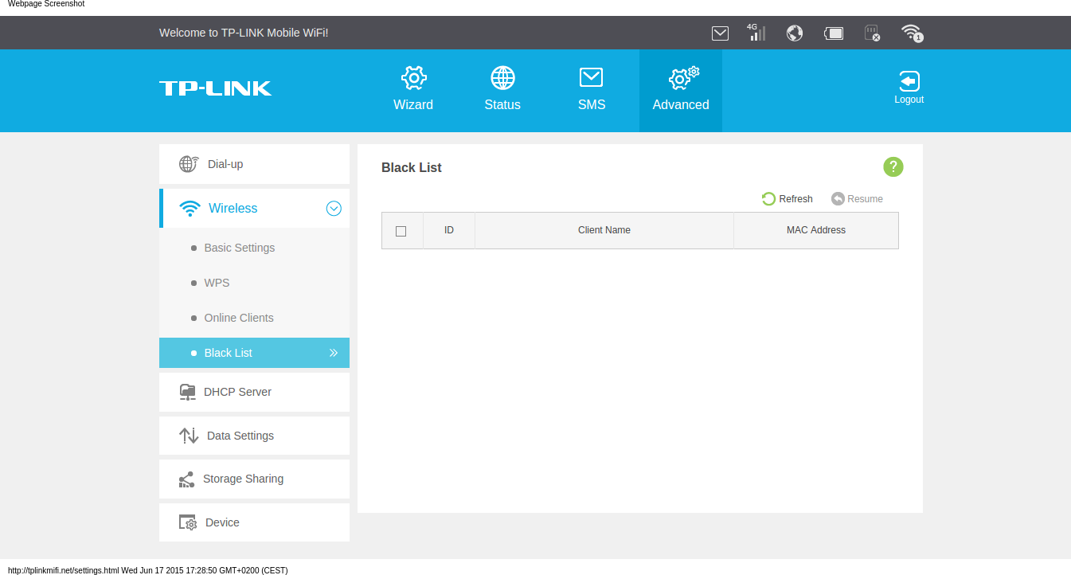Open the messages envelope status icon
This screenshot has height=575, width=1071.
pyautogui.click(x=720, y=33)
